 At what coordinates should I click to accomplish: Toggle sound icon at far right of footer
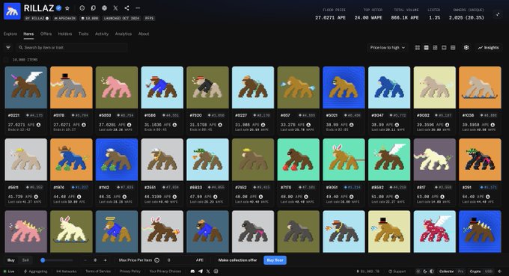[x=500, y=271]
